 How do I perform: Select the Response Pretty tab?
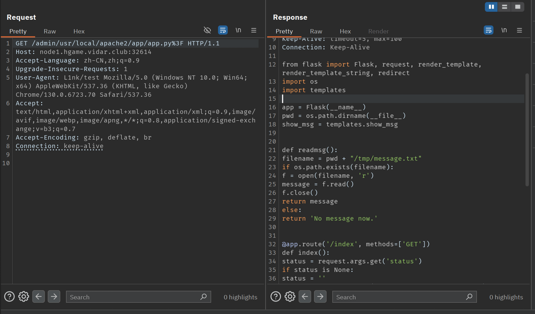click(x=284, y=31)
